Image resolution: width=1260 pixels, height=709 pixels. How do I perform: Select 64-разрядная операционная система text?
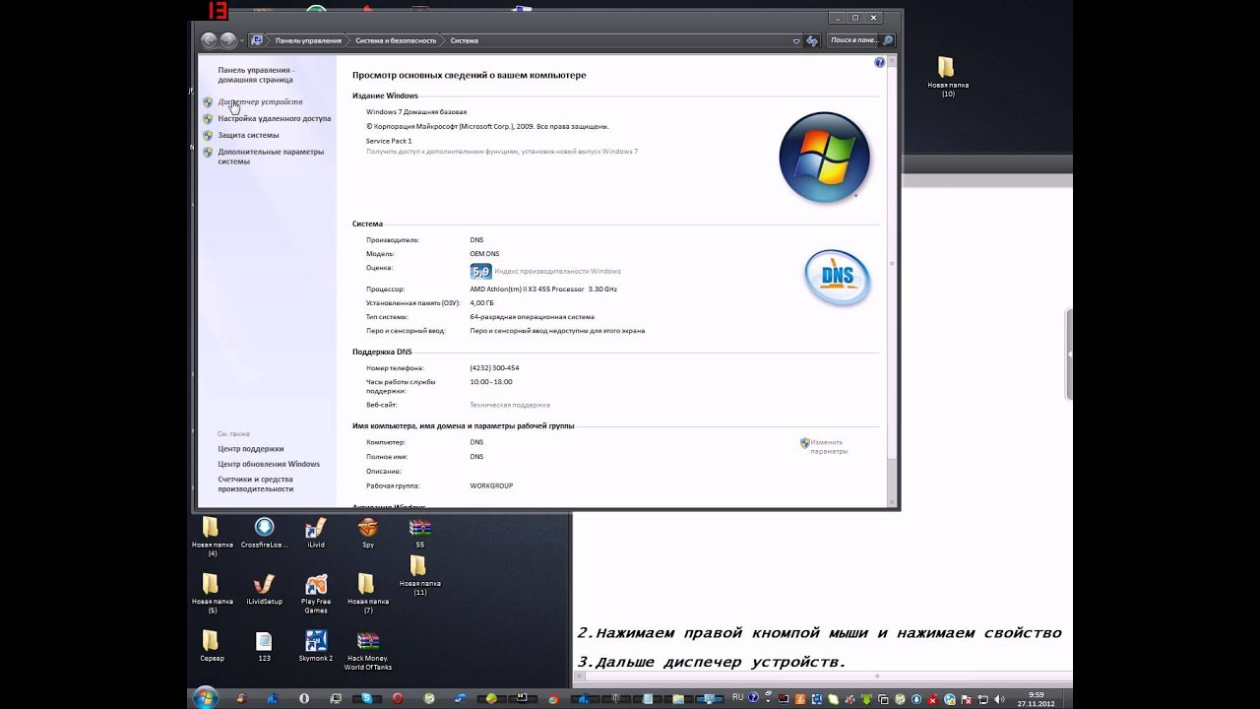coord(532,317)
